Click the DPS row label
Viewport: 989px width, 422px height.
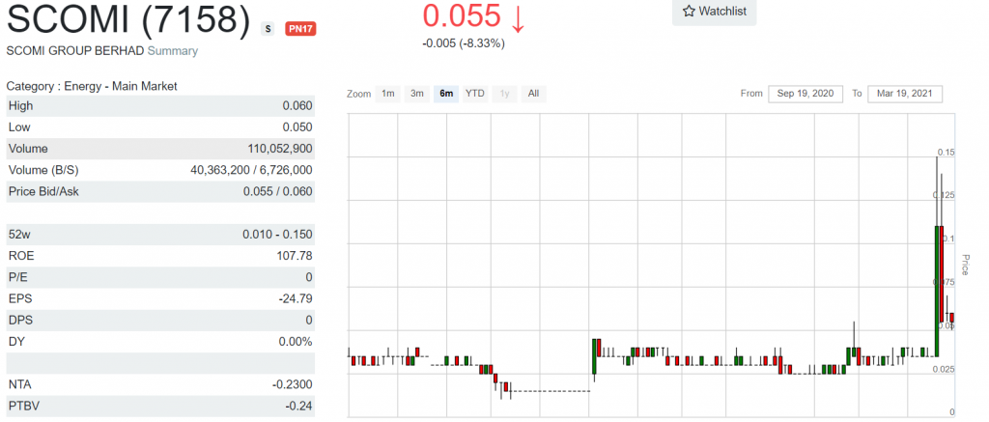tap(19, 321)
